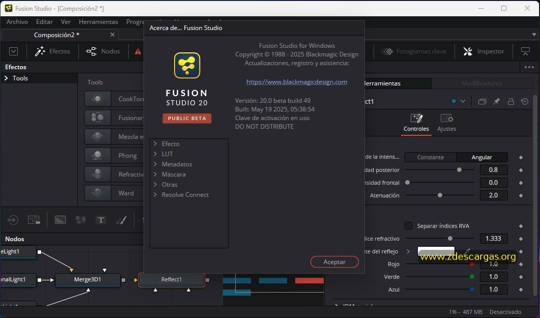
Task: Expand the Otras entry
Action: [155, 185]
